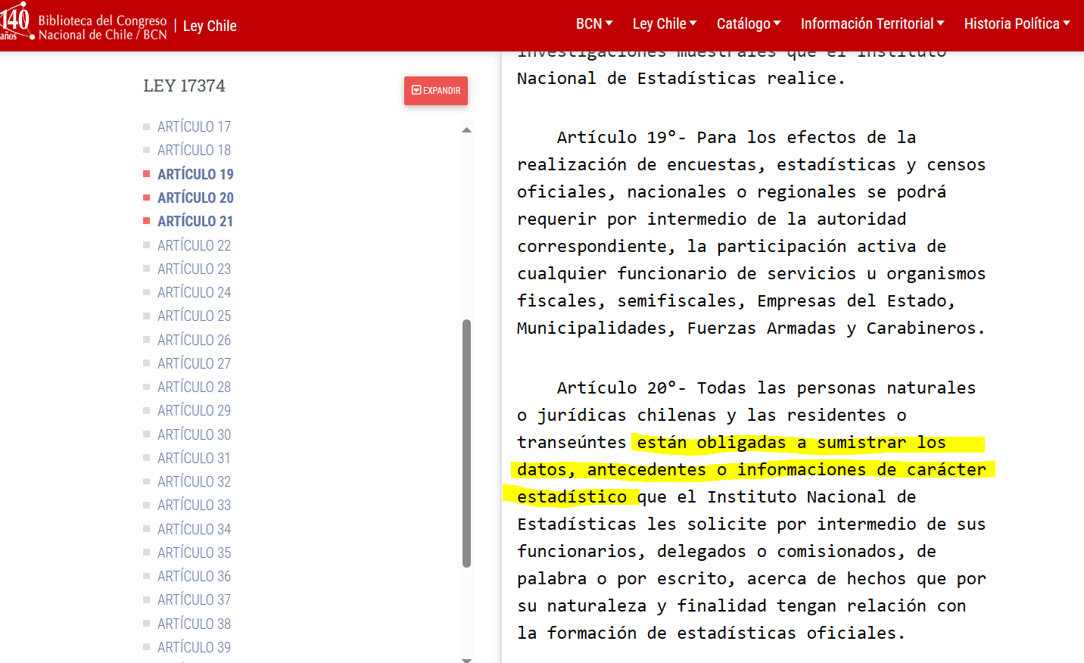Click highlighted word 'estadístico'
This screenshot has width=1084, height=663.
(x=572, y=497)
